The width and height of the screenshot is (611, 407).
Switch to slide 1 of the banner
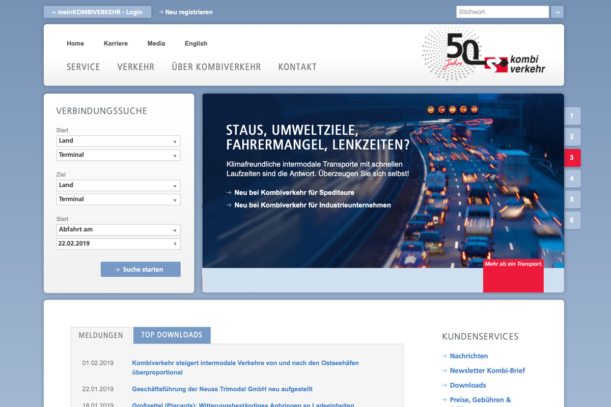[x=572, y=116]
